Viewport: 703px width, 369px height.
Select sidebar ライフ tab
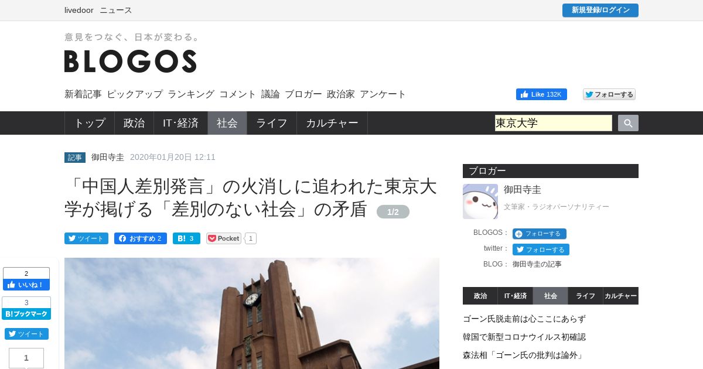tap(586, 296)
